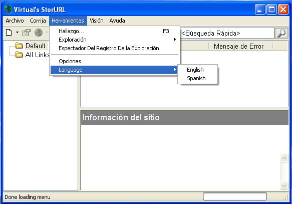Click the properties sheet toolbar icon
Image resolution: width=292 pixels, height=204 pixels.
pos(26,33)
